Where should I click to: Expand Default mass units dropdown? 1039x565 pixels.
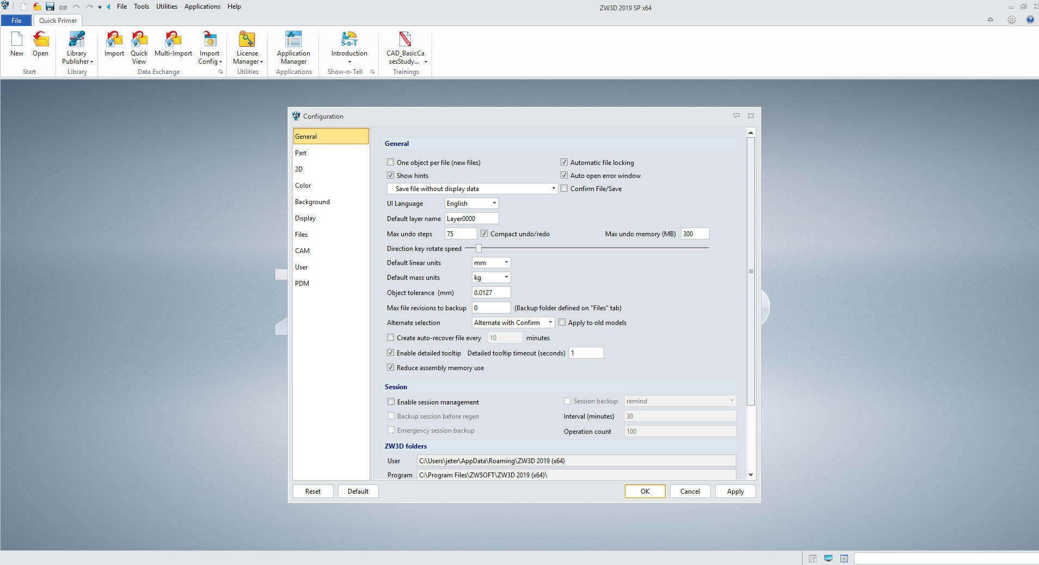491,277
